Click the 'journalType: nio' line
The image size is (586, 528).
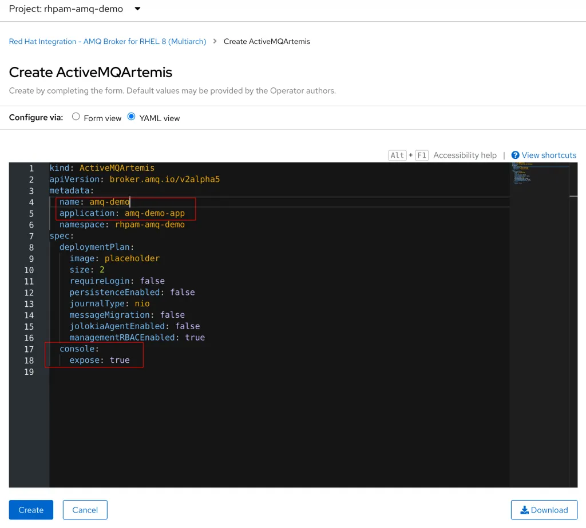tap(109, 304)
